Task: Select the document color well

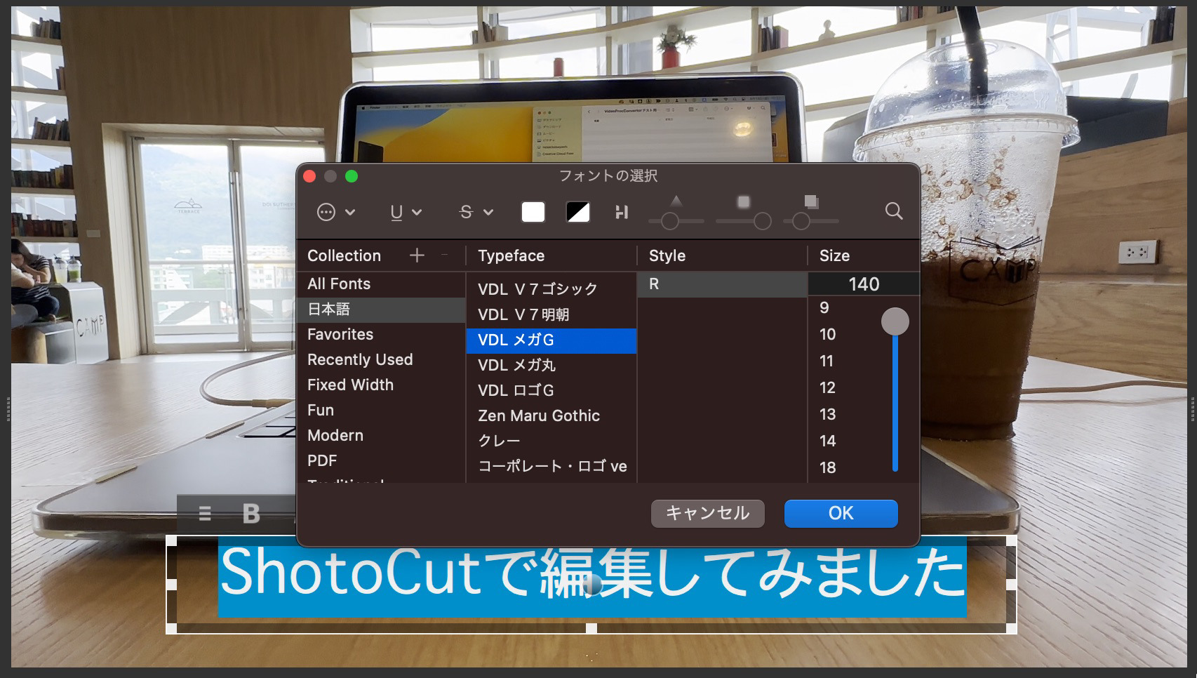Action: 577,211
